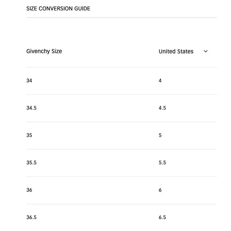Select Givenchy size 34.5 row
This screenshot has height=231, width=231.
pyautogui.click(x=121, y=108)
